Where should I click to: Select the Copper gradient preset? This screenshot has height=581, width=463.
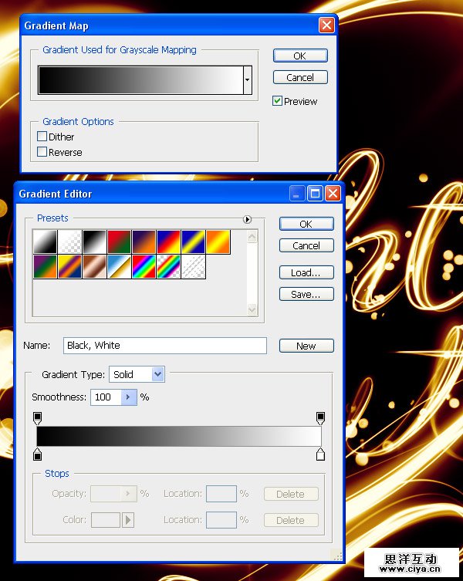[x=93, y=267]
